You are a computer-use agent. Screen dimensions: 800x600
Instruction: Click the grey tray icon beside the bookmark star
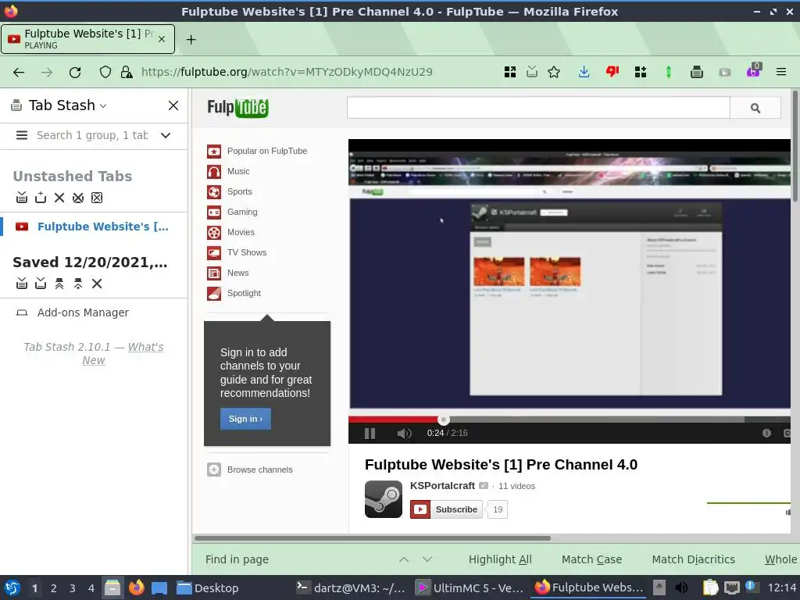pyautogui.click(x=531, y=72)
